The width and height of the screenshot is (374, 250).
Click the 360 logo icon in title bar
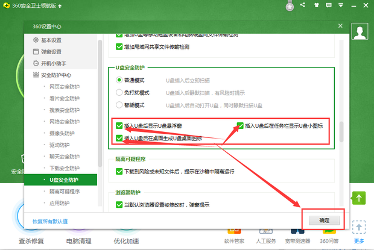tap(7, 5)
